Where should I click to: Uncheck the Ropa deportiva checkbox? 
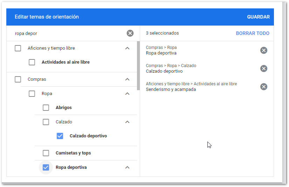(46, 167)
